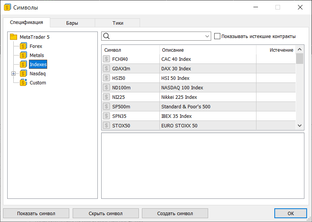Click the Metals group icon
The image size is (312, 222).
tap(23, 55)
